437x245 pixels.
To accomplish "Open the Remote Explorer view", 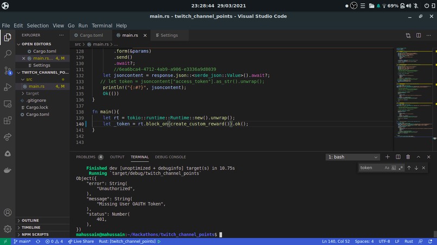I will tap(8, 104).
